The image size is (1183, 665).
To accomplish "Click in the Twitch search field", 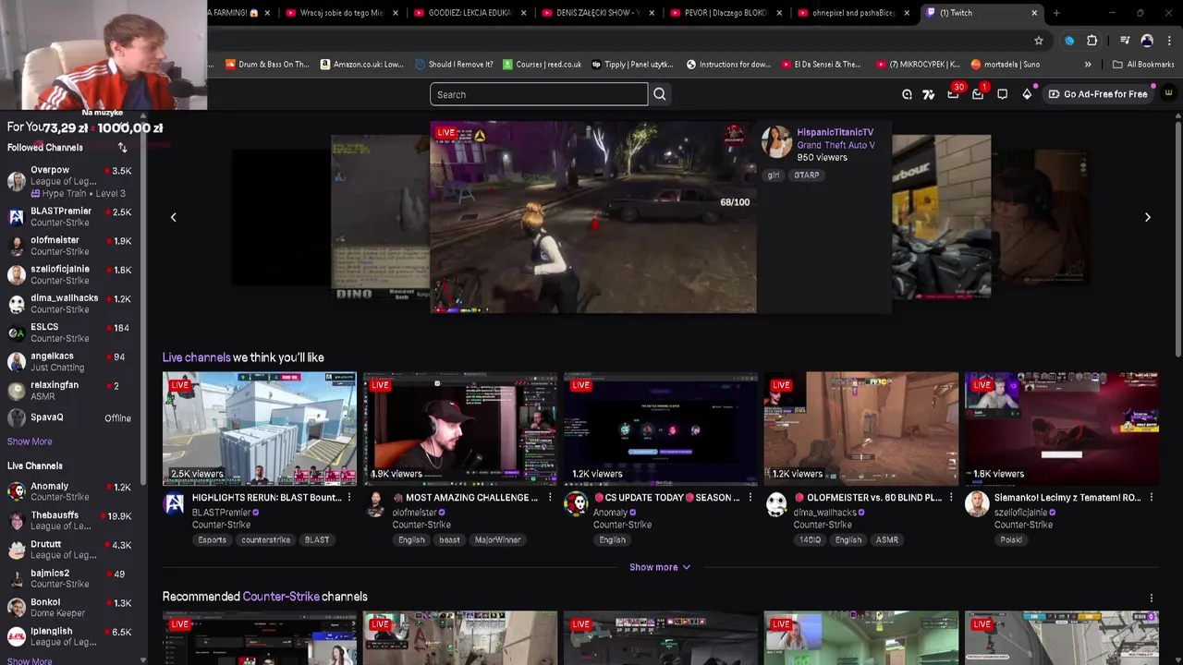I will [x=539, y=94].
